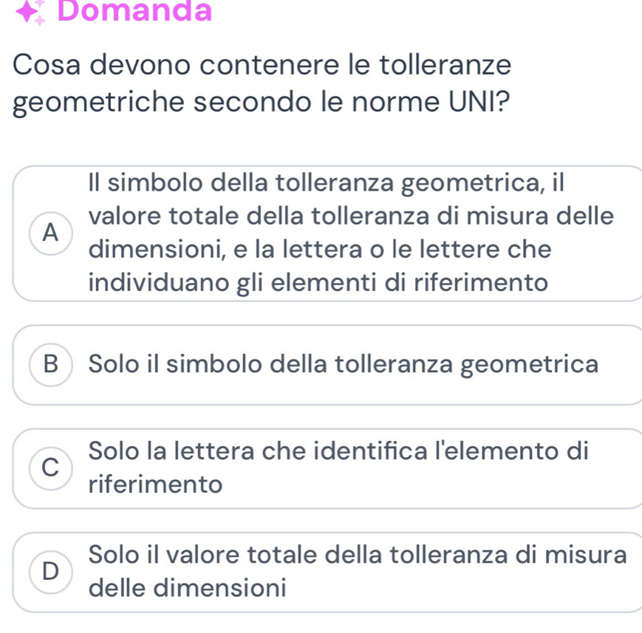The image size is (642, 633).
Task: Click the line 'dimensioni, e la lettera o le lettere che'
Action: pyautogui.click(x=319, y=250)
